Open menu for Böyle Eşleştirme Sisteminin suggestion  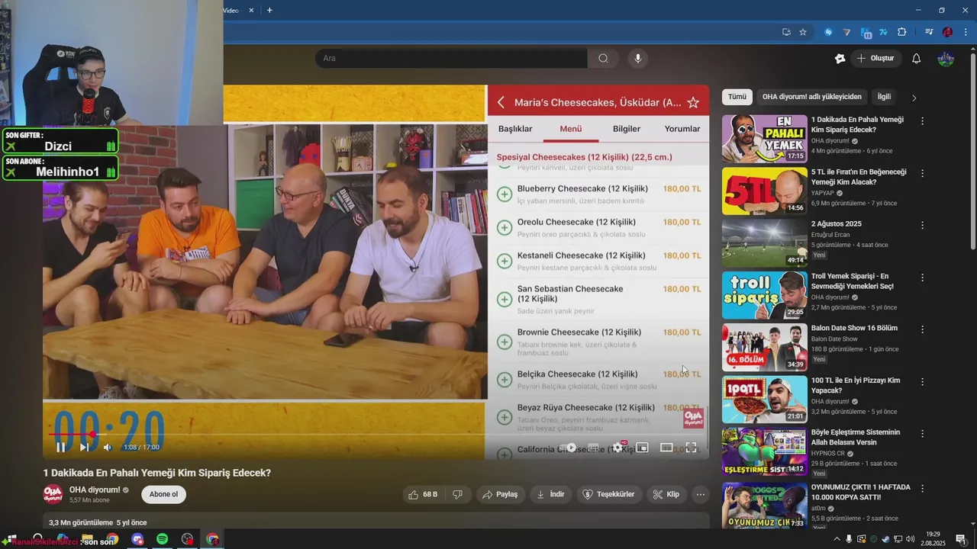pyautogui.click(x=922, y=433)
